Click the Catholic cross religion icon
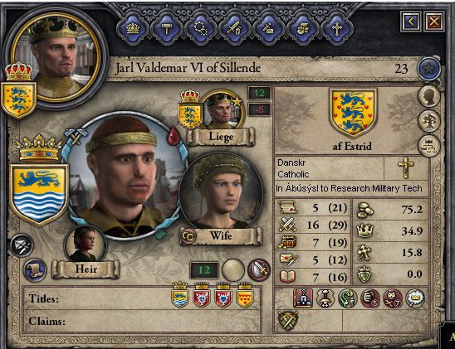This screenshot has height=349, width=455. point(405,167)
